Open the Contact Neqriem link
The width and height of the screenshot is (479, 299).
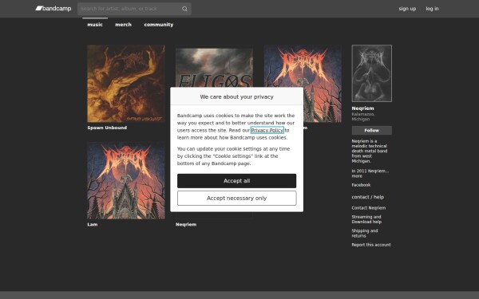point(368,208)
